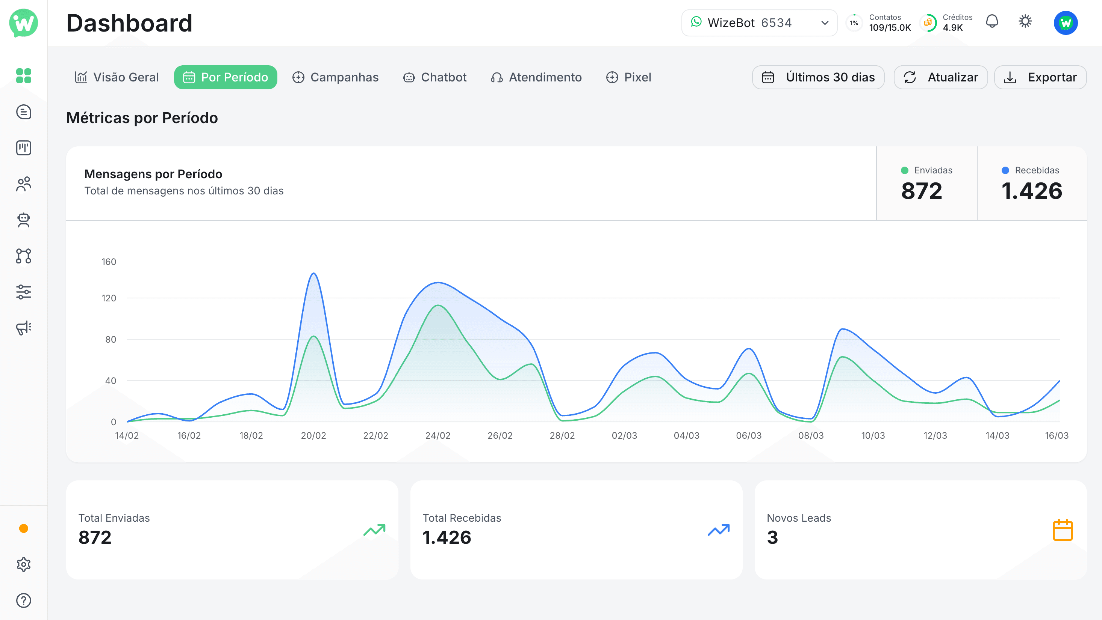
Task: Open the apps grid menu in sidebar
Action: (24, 76)
